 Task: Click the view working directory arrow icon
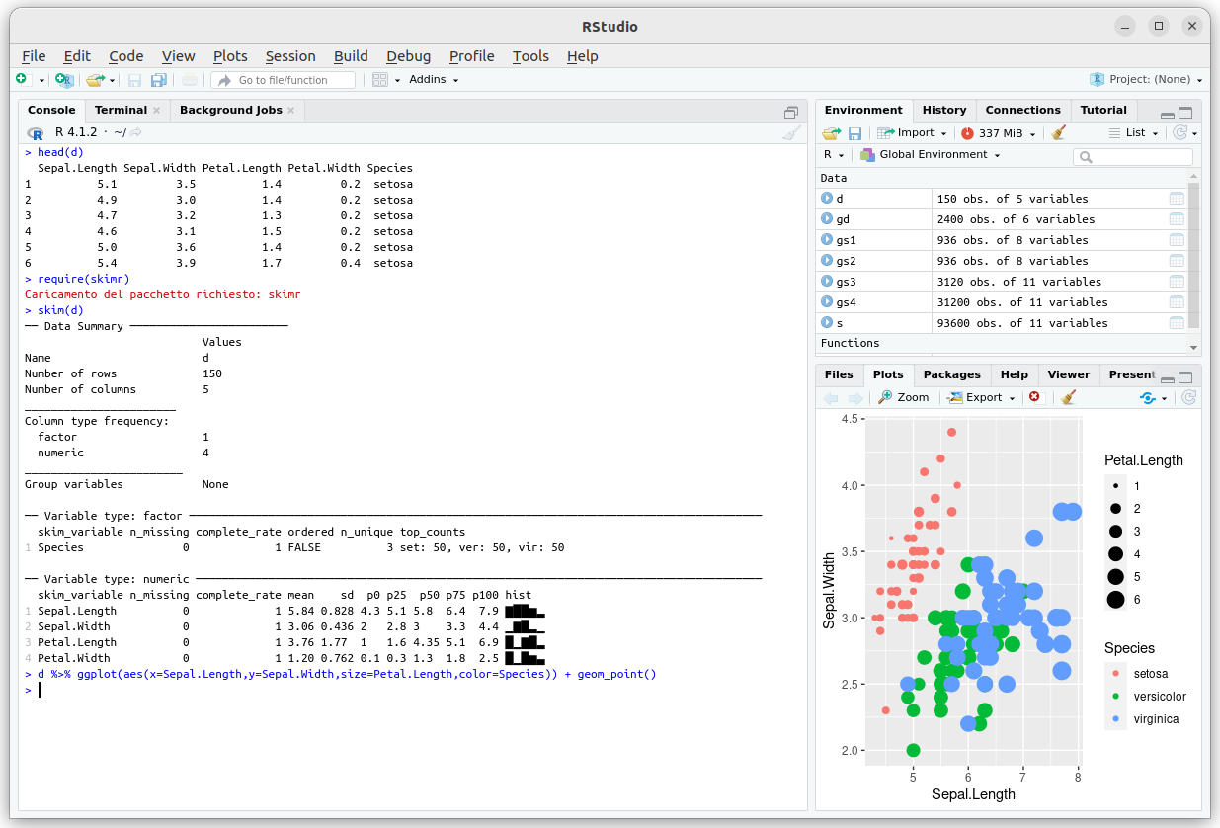136,132
